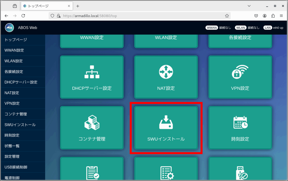Image resolution: width=288 pixels, height=181 pixels.
Task: Open 状態一覧 from the sidebar
Action: click(x=12, y=146)
